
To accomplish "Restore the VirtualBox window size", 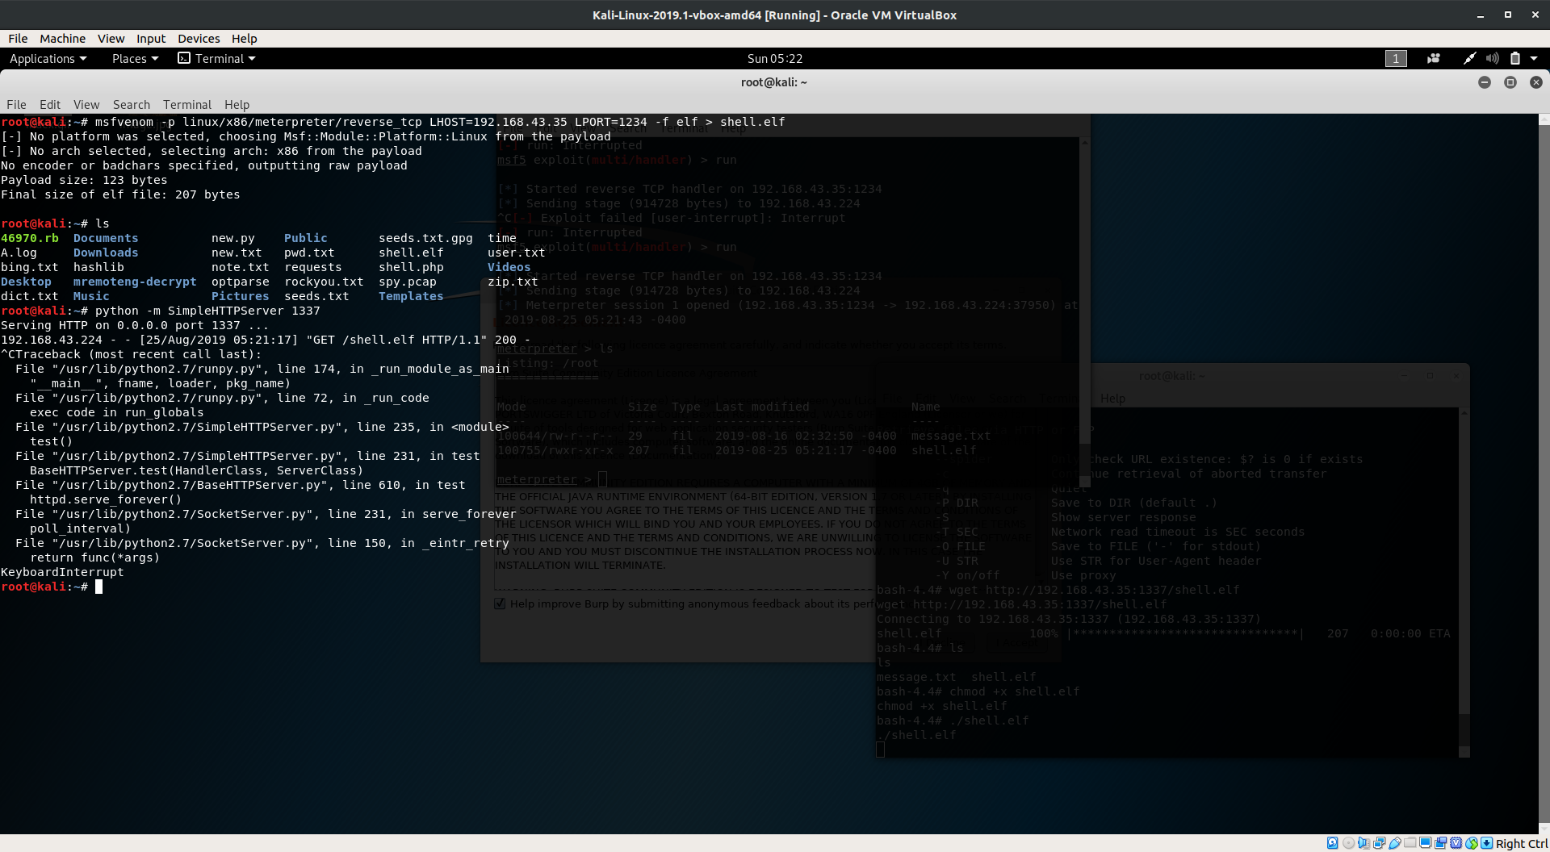I will click(1507, 15).
